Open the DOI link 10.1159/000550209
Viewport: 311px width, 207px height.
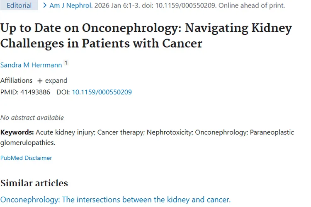102,92
